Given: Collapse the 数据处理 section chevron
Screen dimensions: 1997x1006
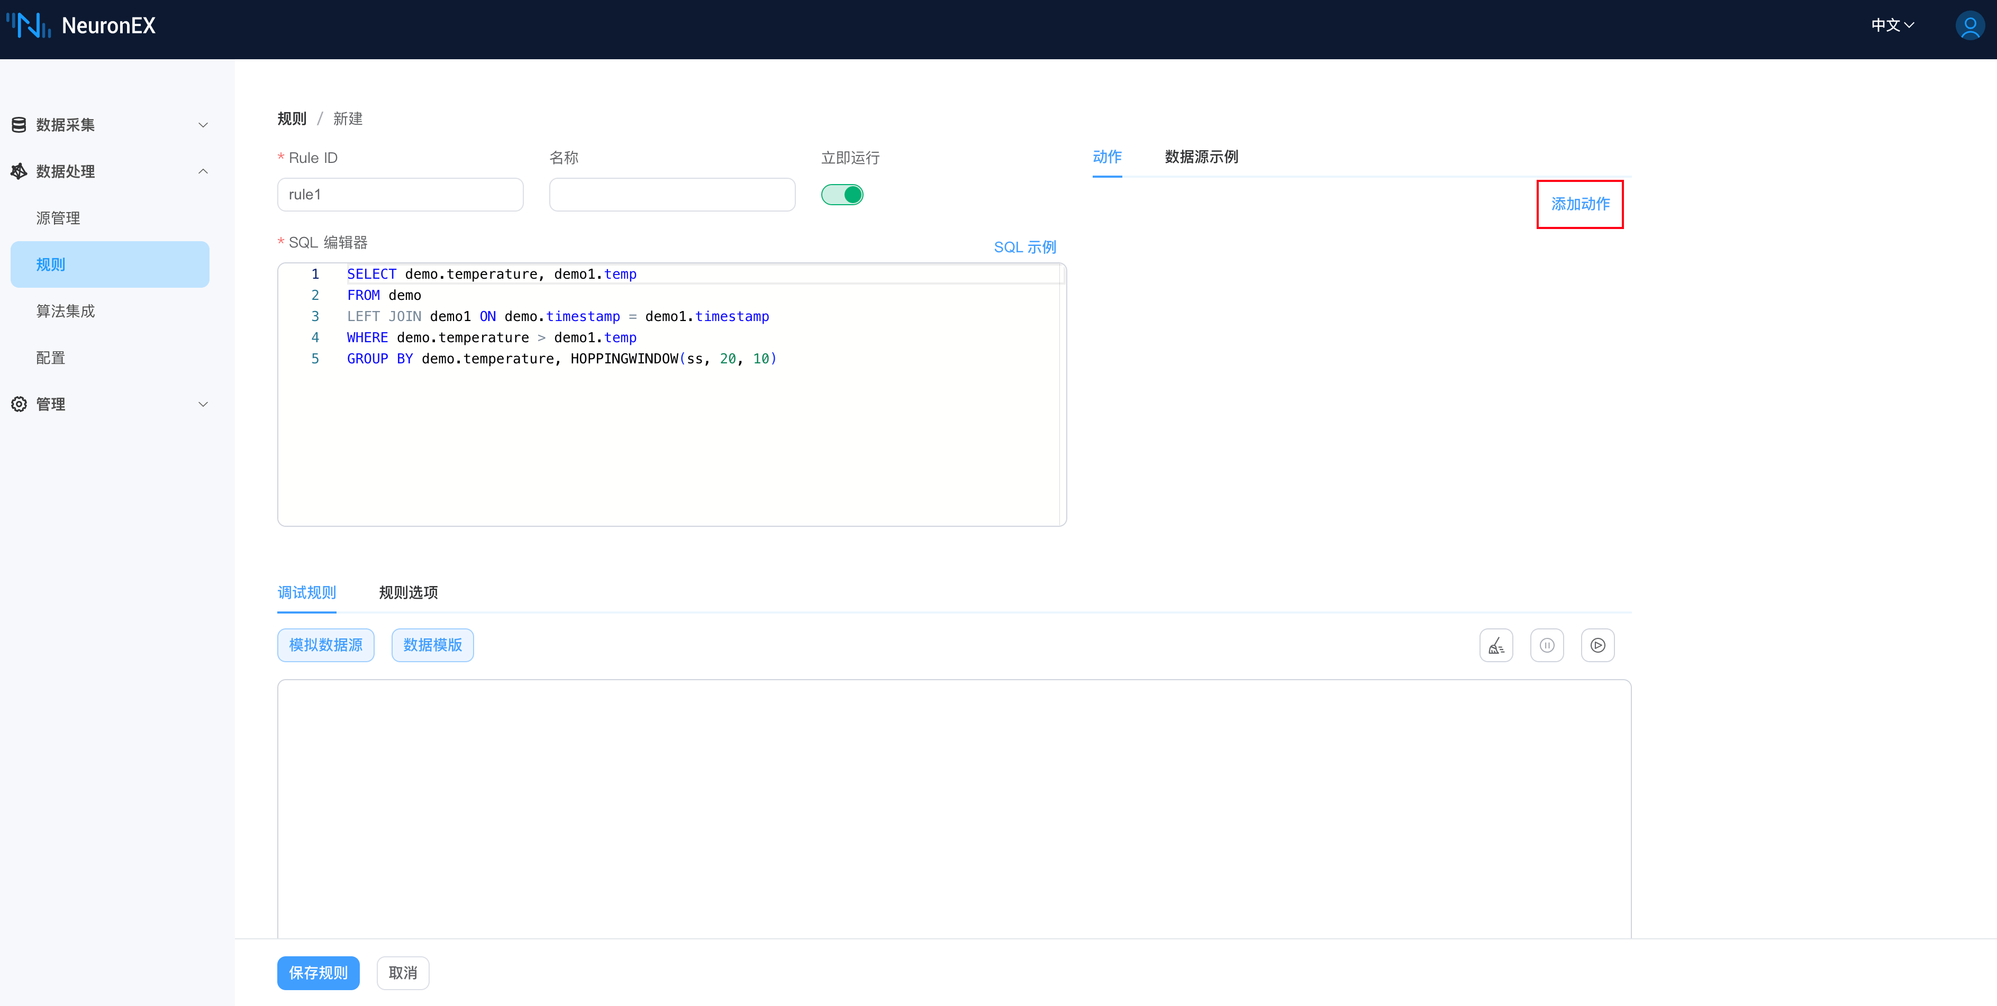Looking at the screenshot, I should tap(203, 171).
